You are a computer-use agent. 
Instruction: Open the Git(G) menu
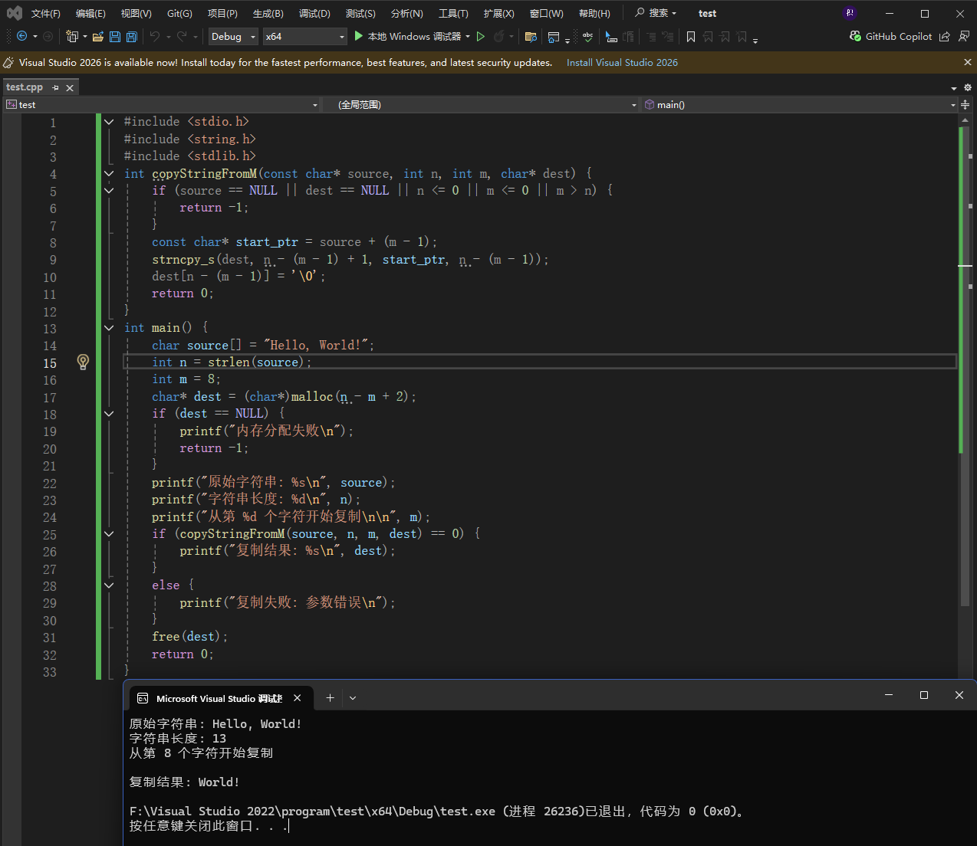pos(179,13)
